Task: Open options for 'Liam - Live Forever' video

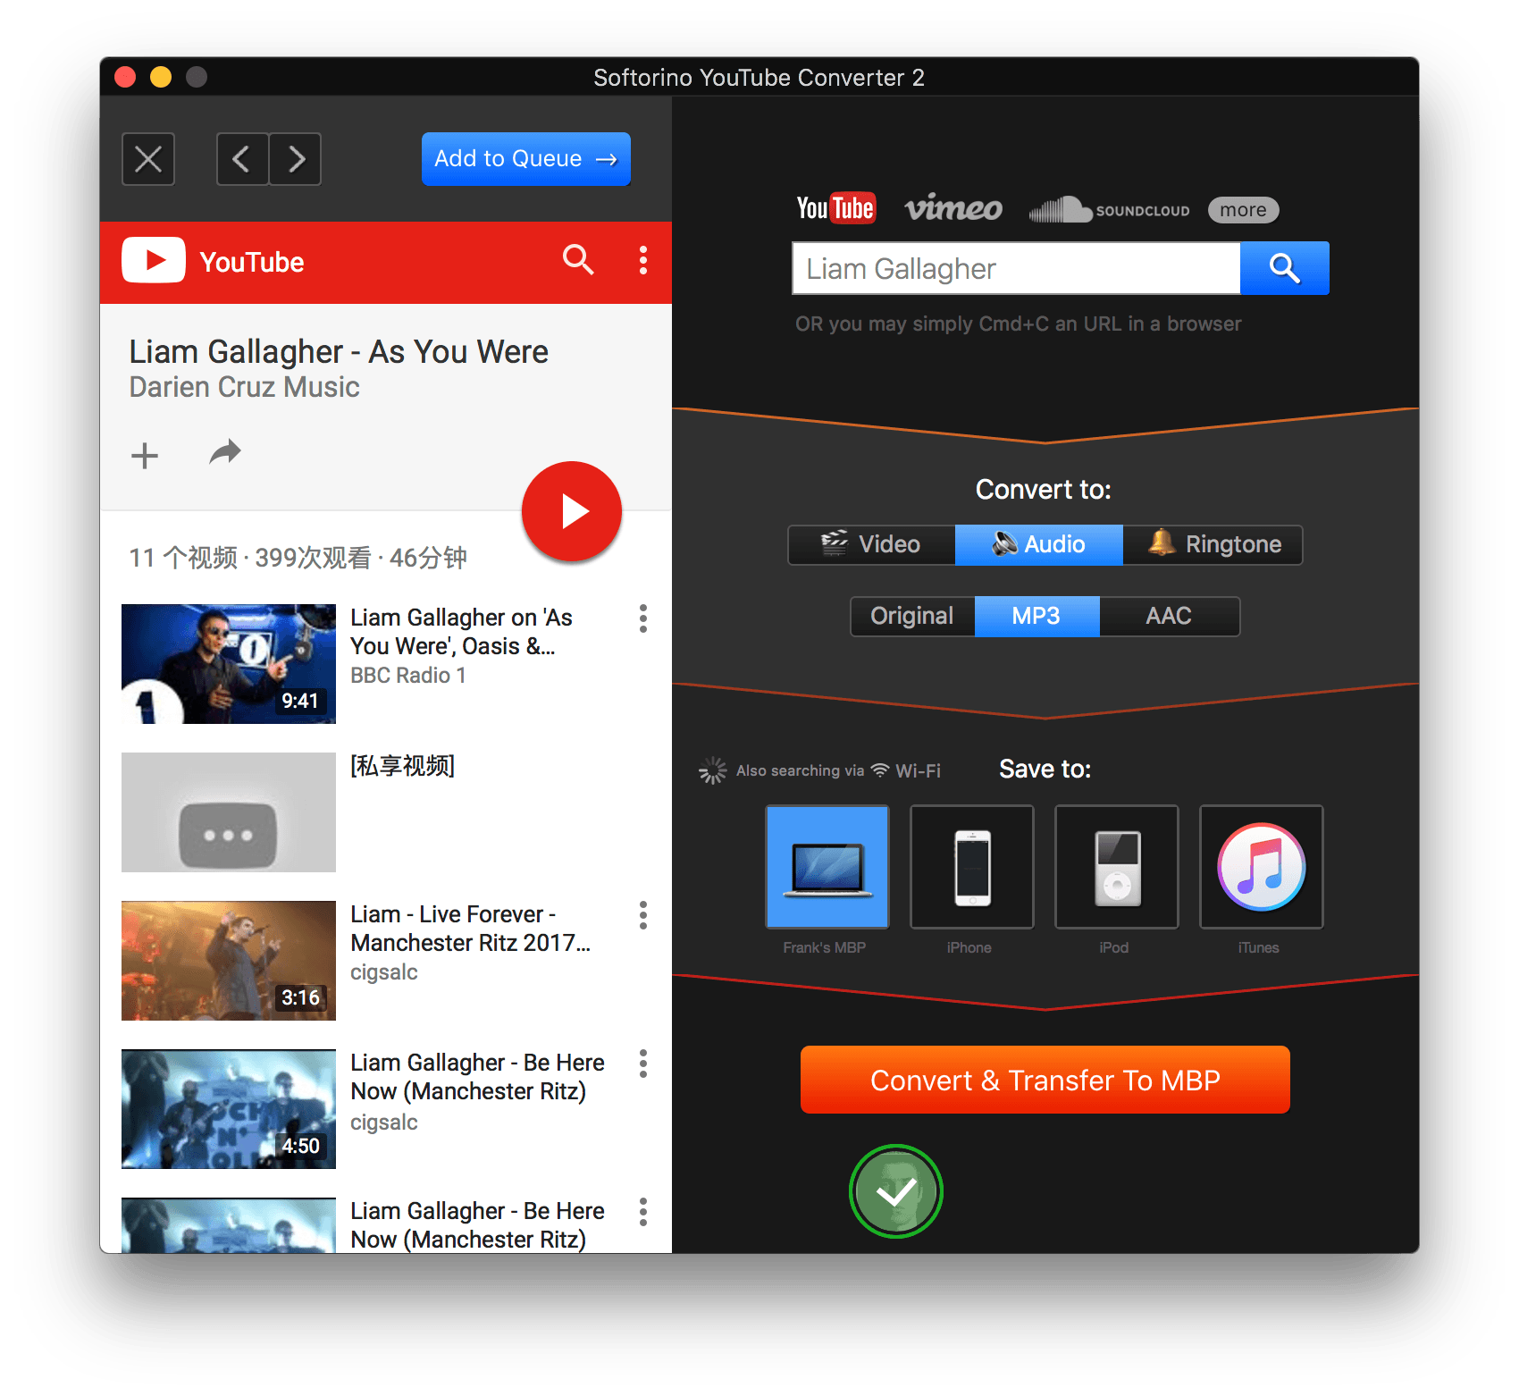Action: tap(642, 915)
